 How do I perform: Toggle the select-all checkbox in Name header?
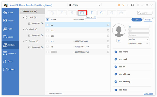point(48,20)
